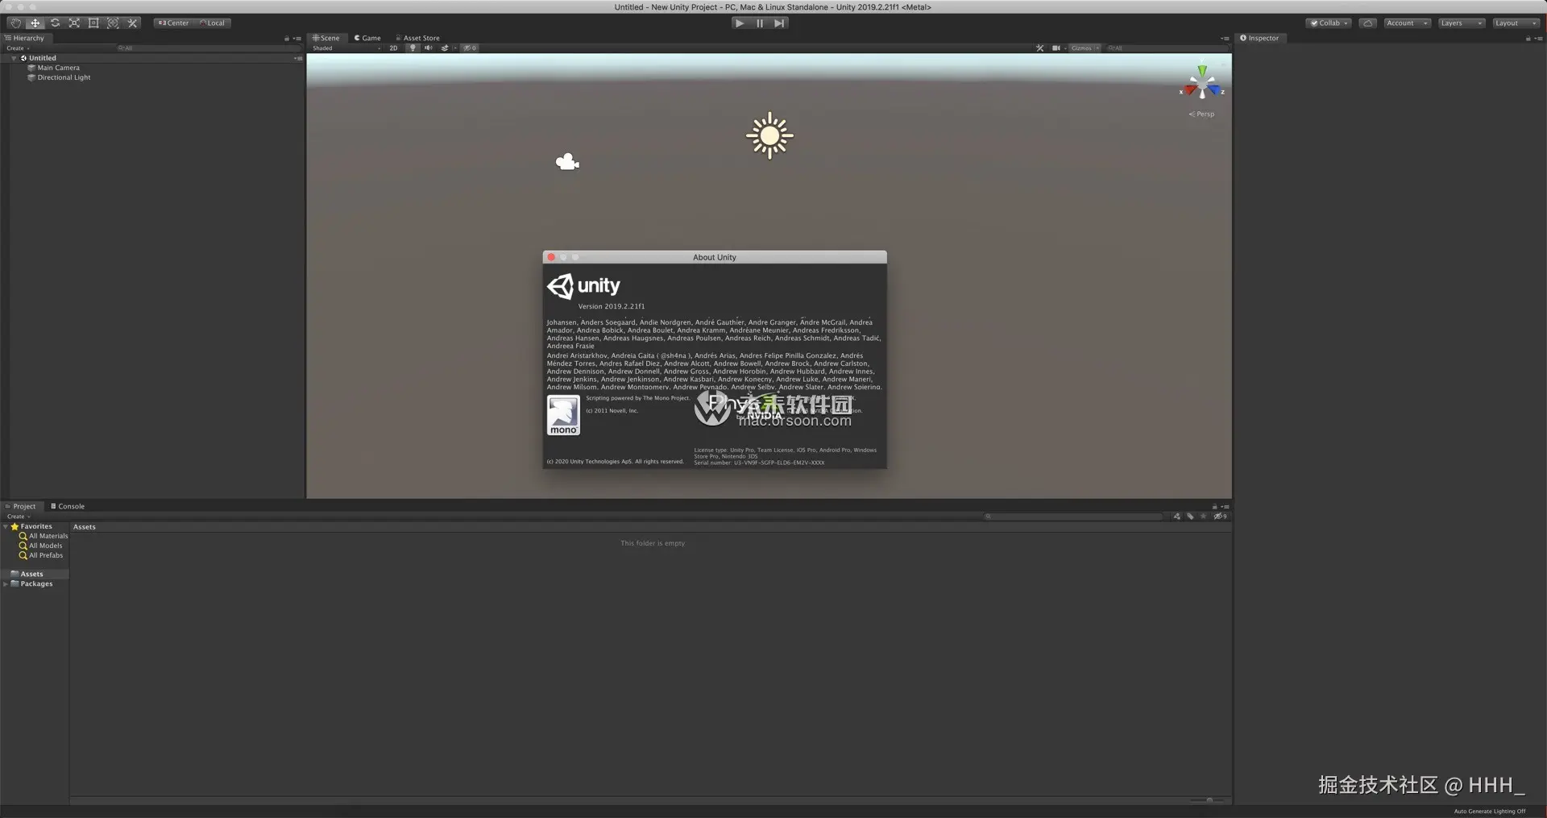Select Main Camera in the Hierarchy
Screen dimensions: 1547x818
click(58, 68)
